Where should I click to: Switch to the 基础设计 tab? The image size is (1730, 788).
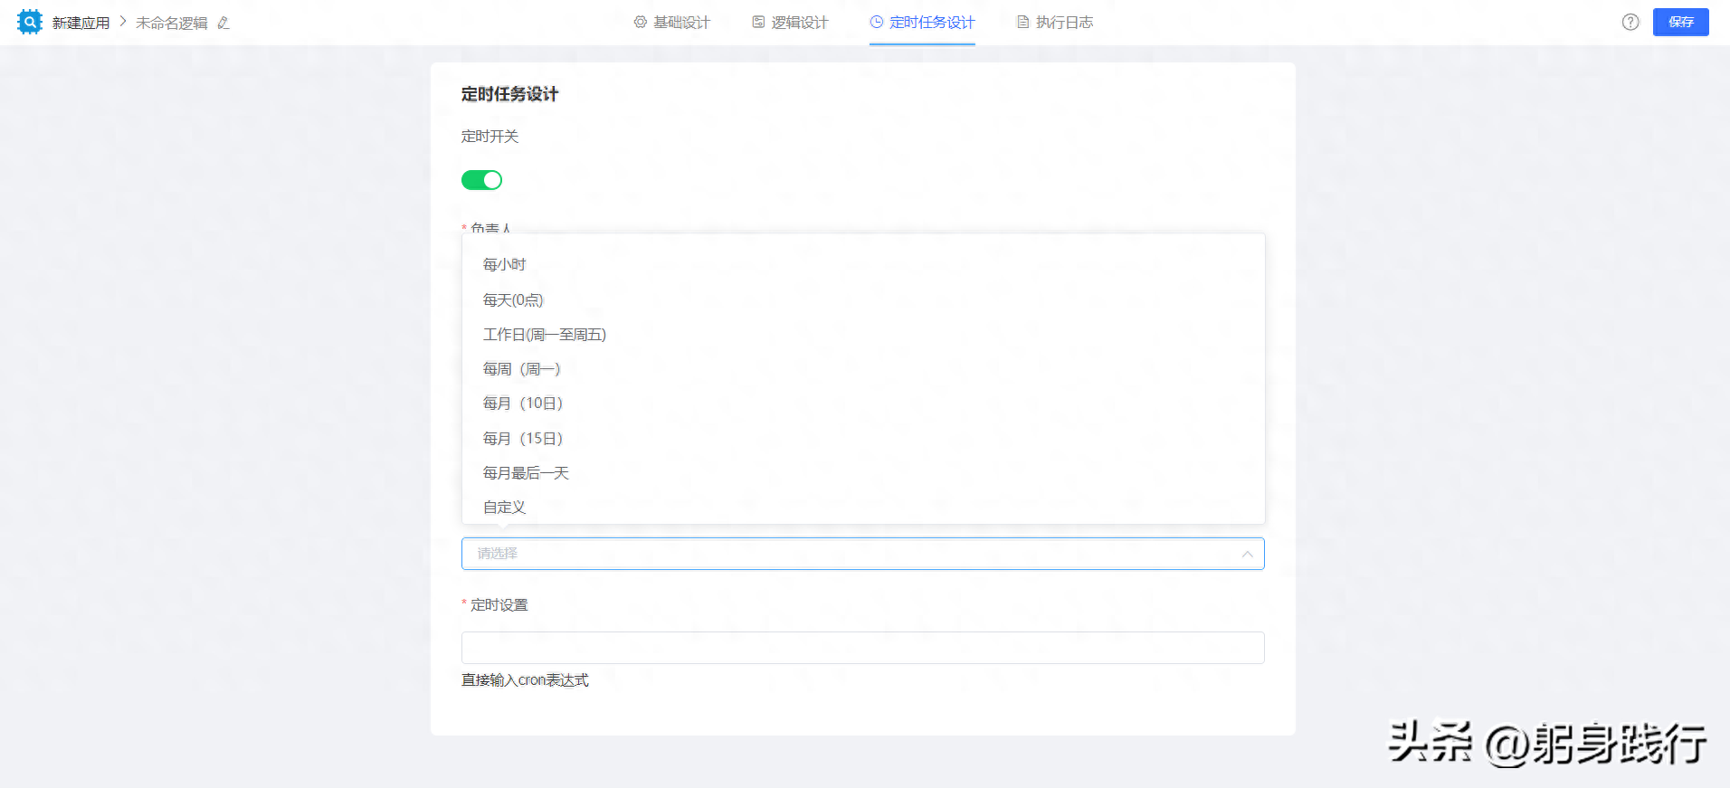point(672,23)
